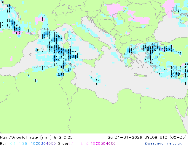Click the Rain legend value 20

tap(38, 144)
